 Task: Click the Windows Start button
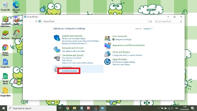click(3, 108)
